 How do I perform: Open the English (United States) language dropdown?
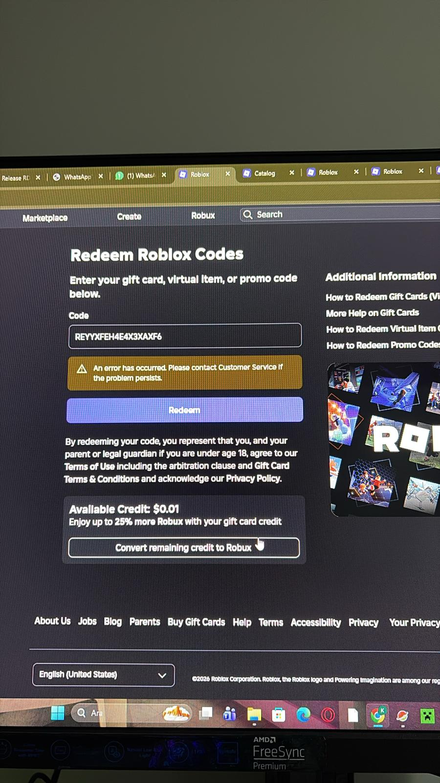[x=104, y=675]
